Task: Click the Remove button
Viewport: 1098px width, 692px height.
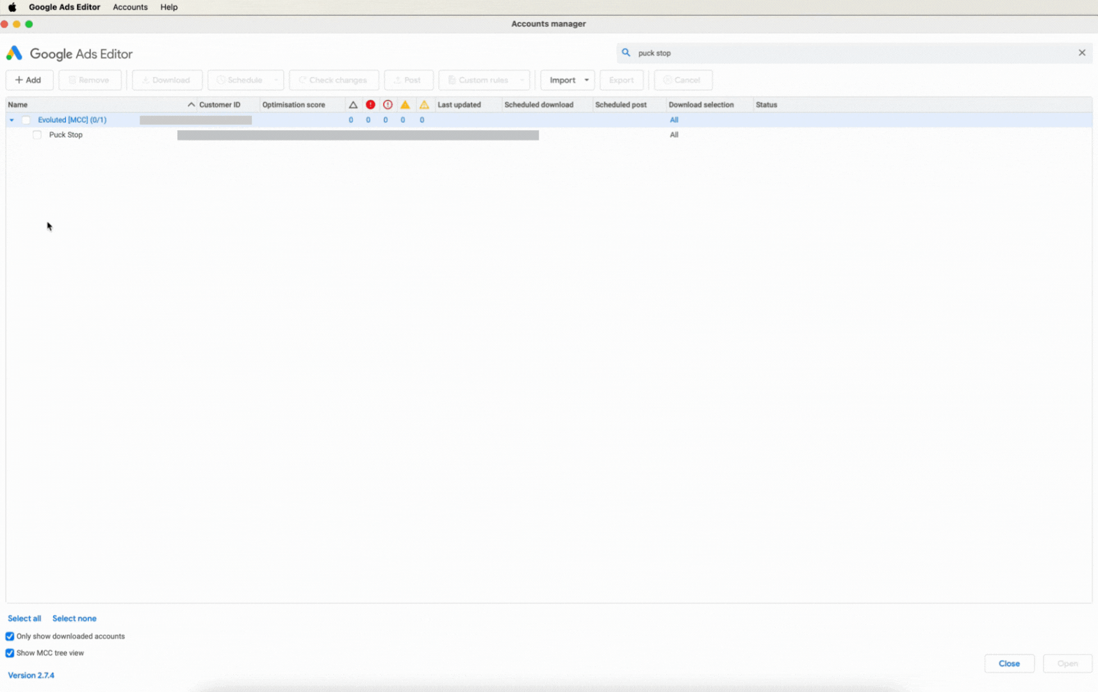Action: pos(90,80)
